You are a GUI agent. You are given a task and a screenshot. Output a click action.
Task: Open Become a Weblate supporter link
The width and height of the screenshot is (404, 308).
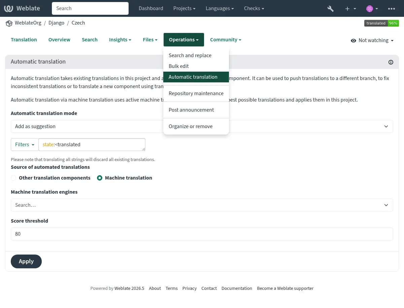pyautogui.click(x=285, y=288)
